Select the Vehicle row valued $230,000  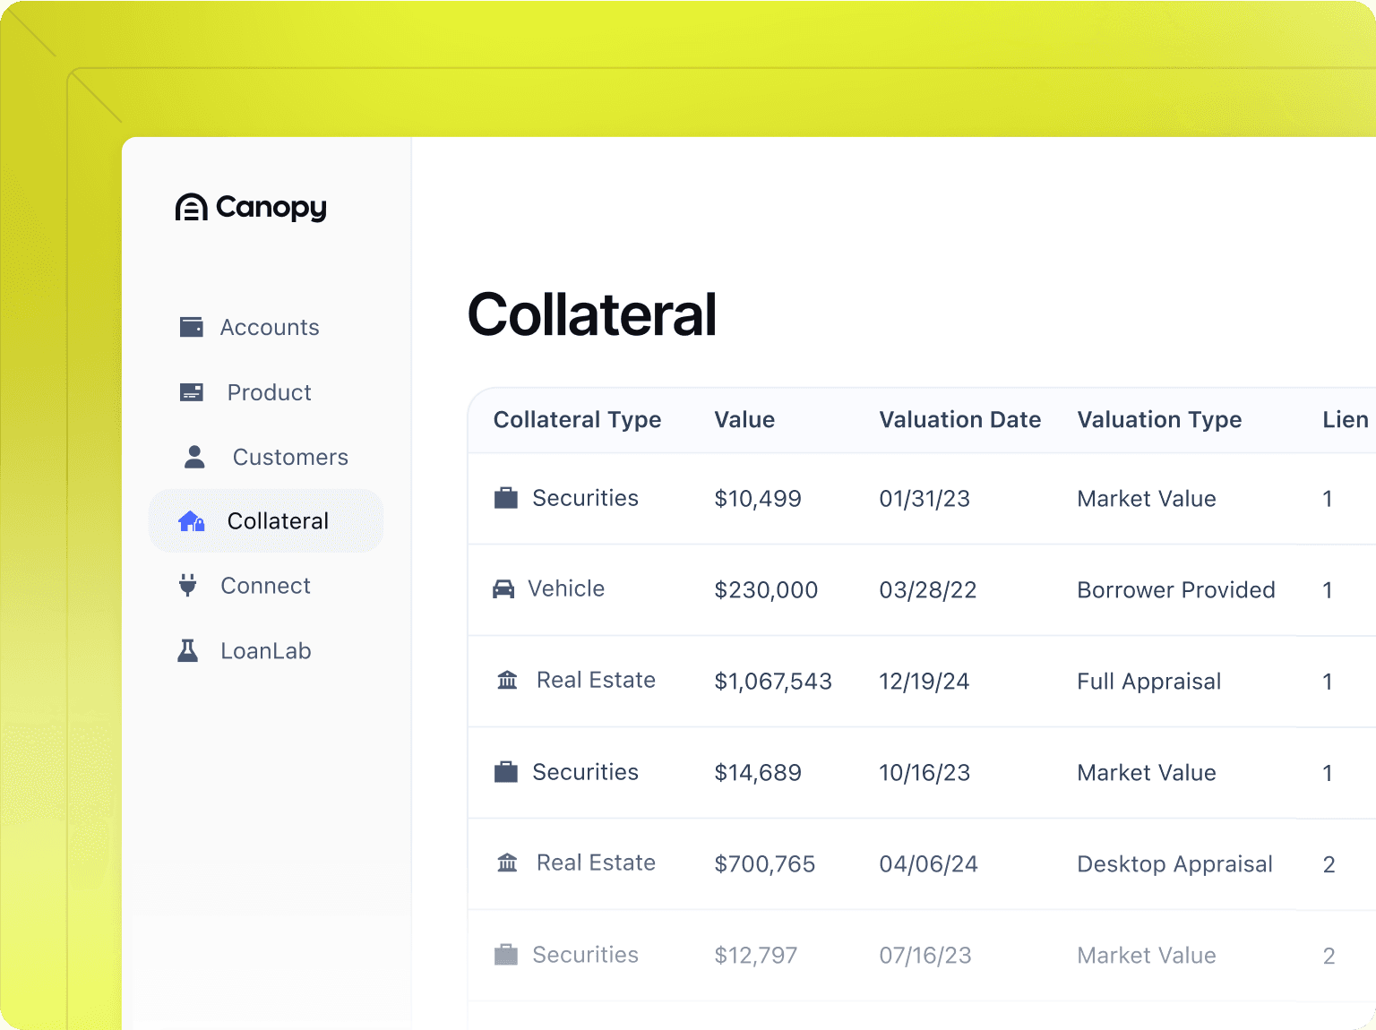[896, 590]
